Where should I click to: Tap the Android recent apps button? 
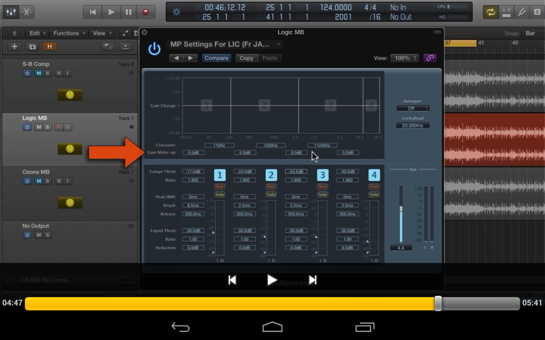tap(365, 327)
